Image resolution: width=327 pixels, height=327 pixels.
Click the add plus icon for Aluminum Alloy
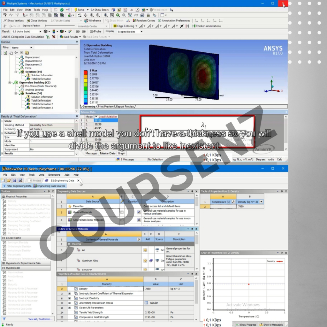point(145,261)
